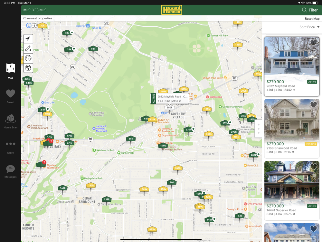322x242 pixels.
Task: Select the 239k green map pin
Action: (x=107, y=199)
